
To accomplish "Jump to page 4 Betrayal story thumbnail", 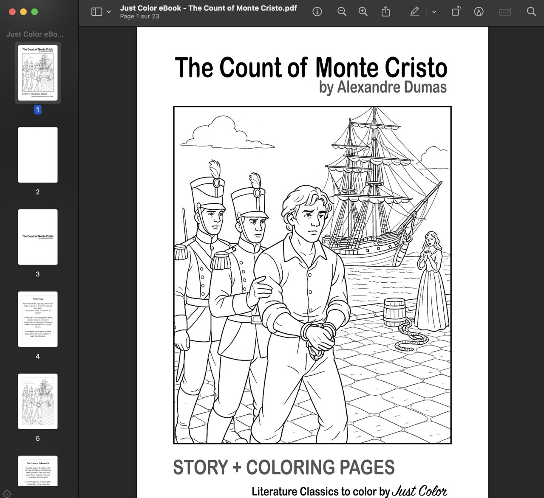I will pyautogui.click(x=38, y=319).
